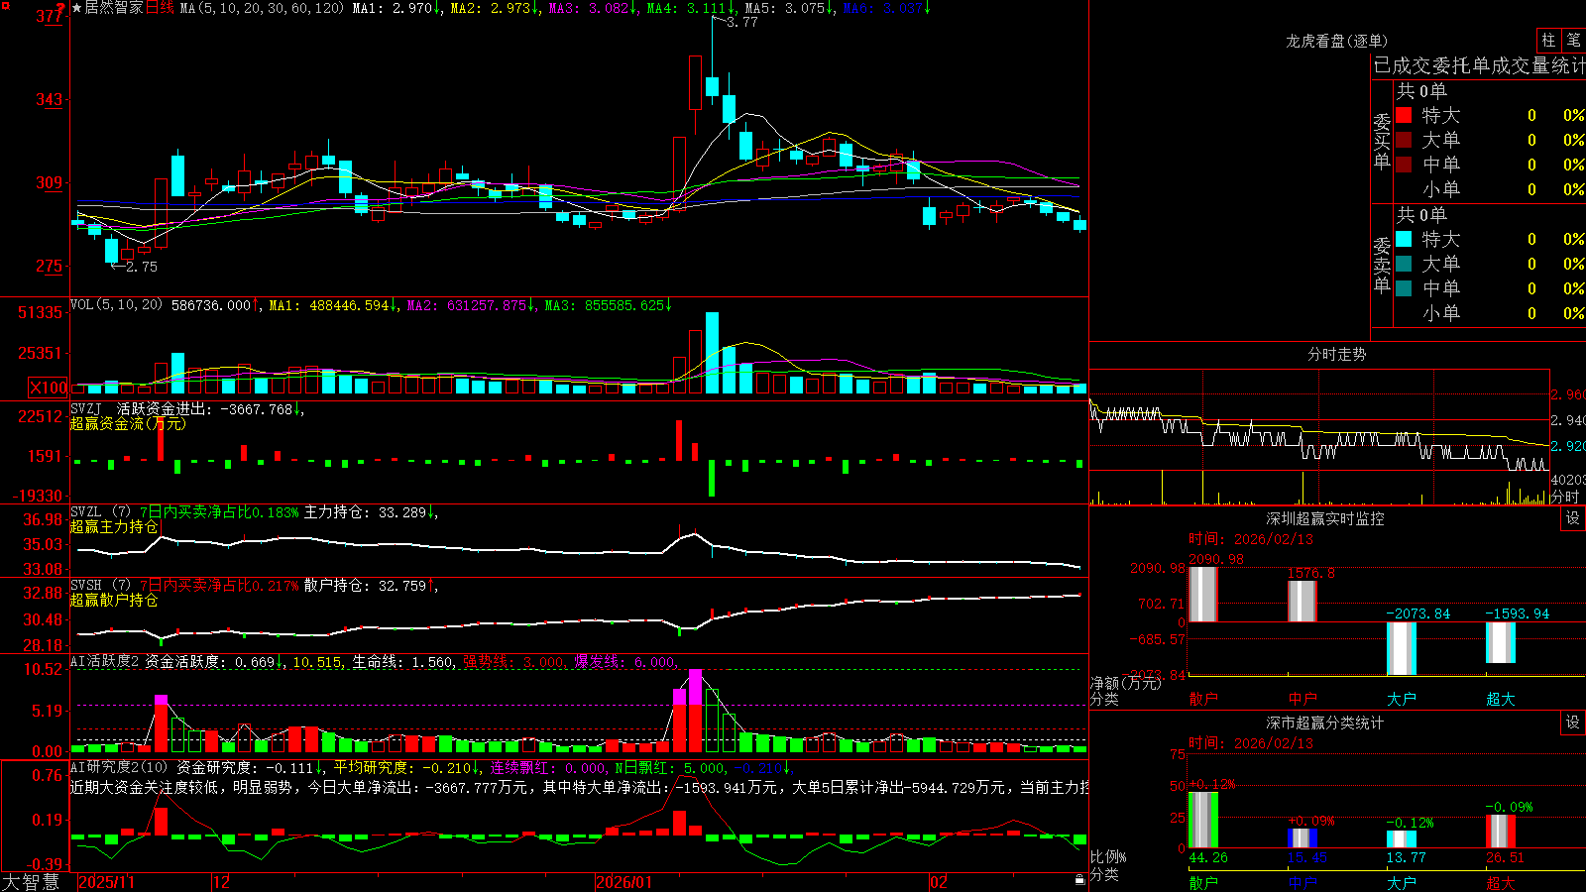Click the 1576.8 中户 net amount bar

click(1303, 601)
